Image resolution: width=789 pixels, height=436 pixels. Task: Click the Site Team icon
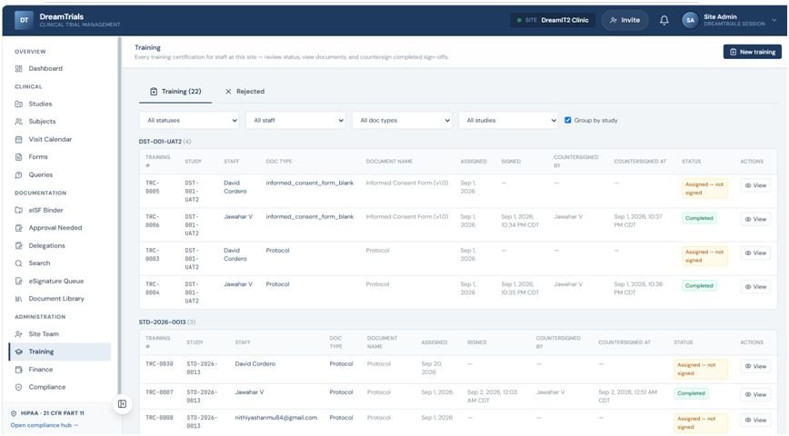click(18, 334)
